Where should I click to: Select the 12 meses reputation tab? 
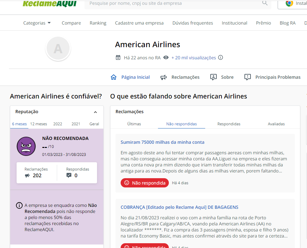[x=39, y=124]
